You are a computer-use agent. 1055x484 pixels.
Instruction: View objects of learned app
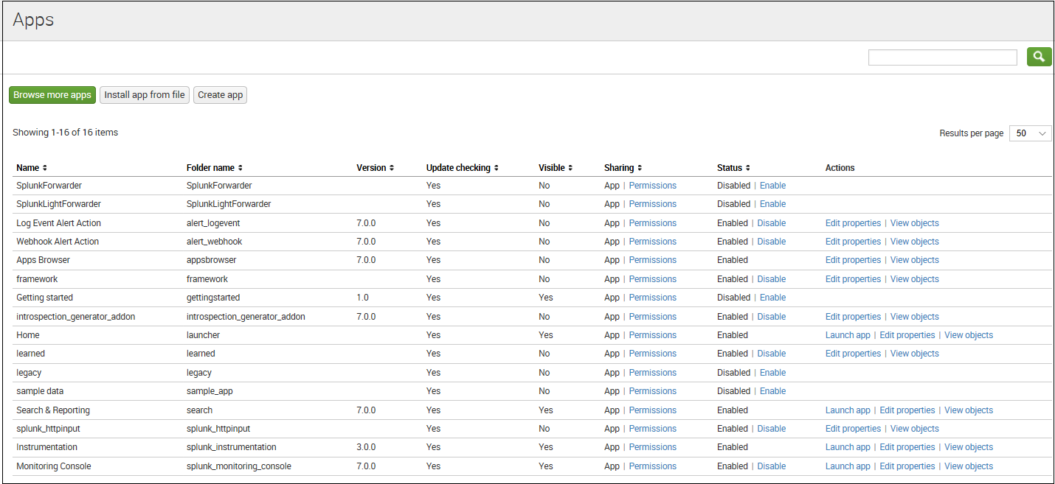tap(915, 354)
